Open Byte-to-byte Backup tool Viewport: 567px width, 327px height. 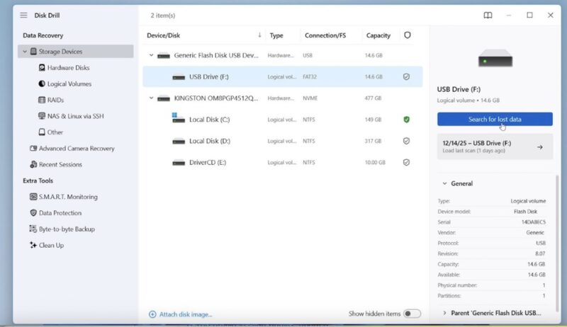click(66, 229)
